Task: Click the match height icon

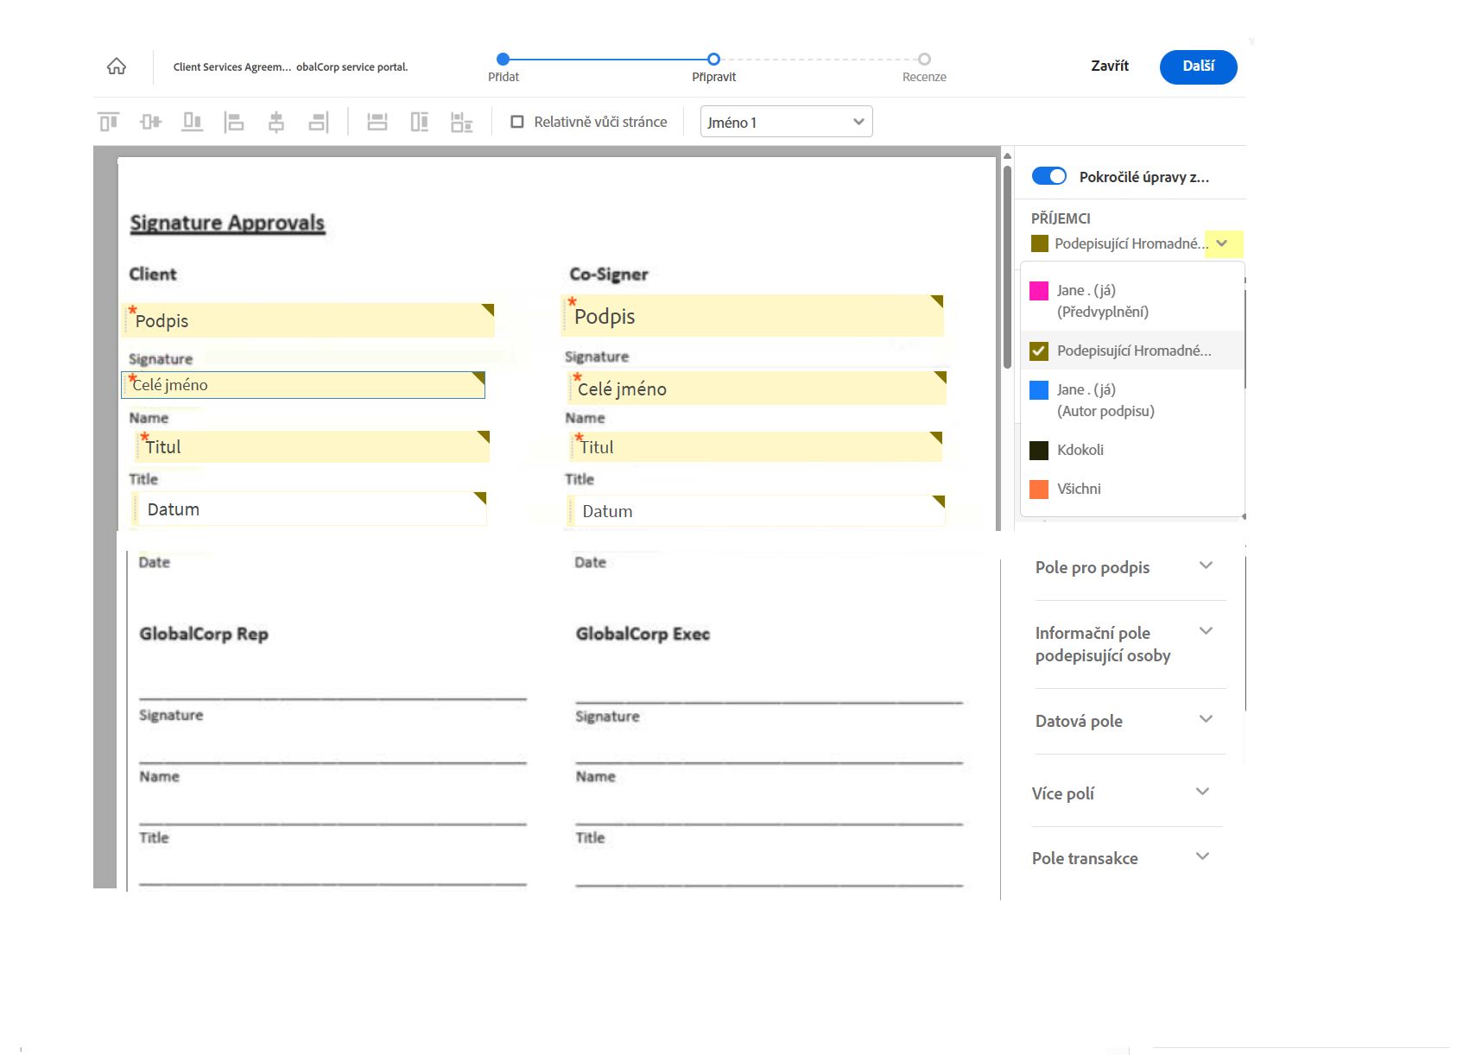Action: 420,123
